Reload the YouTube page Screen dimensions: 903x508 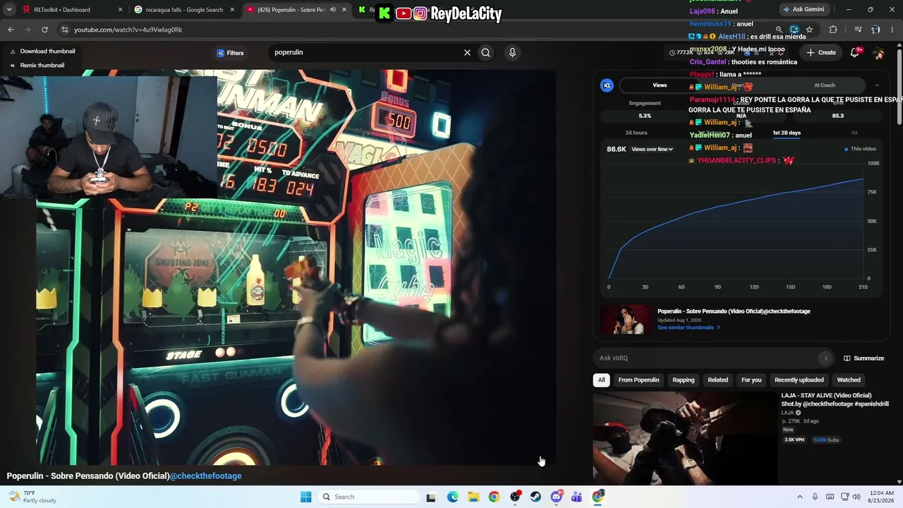point(44,30)
